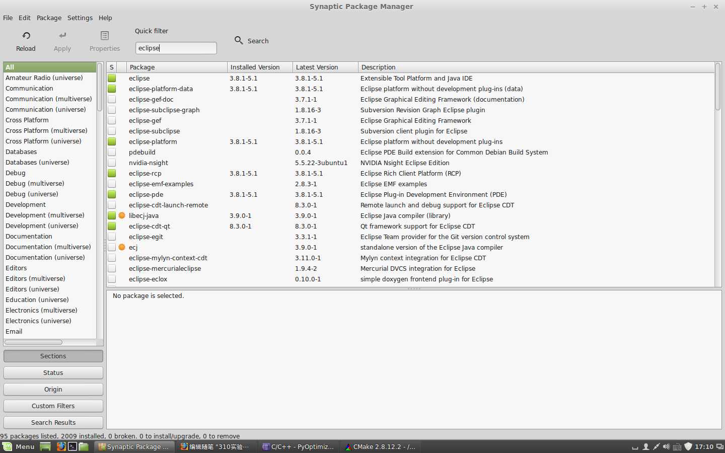This screenshot has height=453, width=725.
Task: Click the network connection tray icon
Action: (x=657, y=446)
